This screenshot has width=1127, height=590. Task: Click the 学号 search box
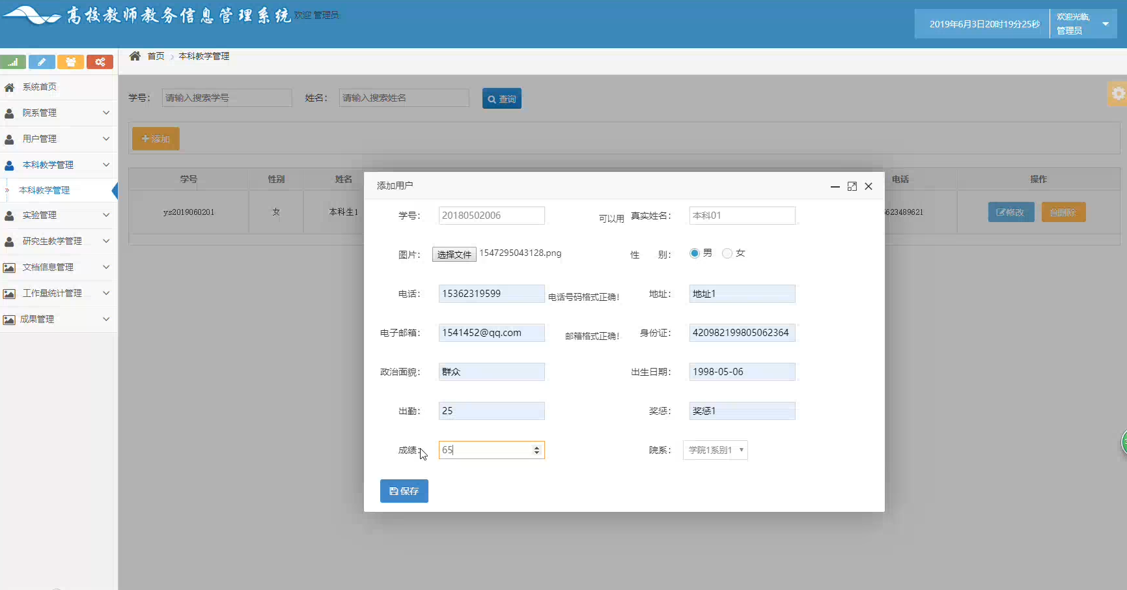pyautogui.click(x=227, y=98)
